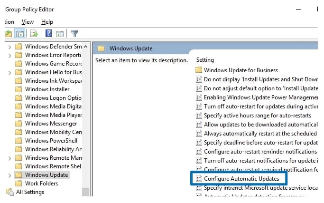Open the Action menu
The height and width of the screenshot is (203, 324).
pos(9,22)
